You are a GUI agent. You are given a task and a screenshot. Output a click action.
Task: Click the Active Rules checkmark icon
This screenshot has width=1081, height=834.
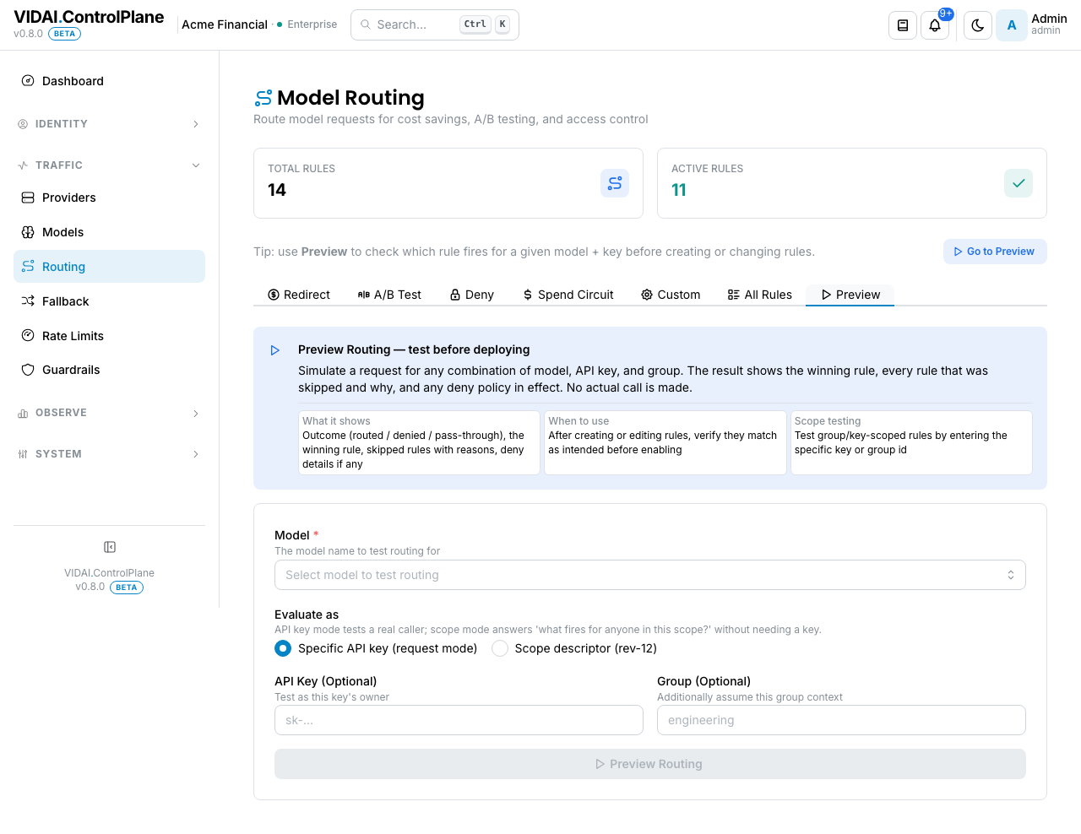coord(1019,183)
